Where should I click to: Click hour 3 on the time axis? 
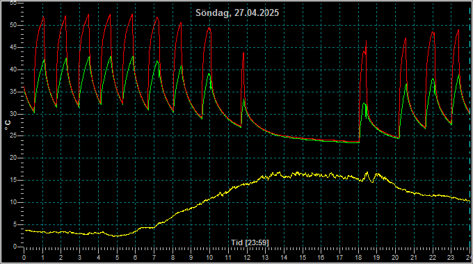click(79, 258)
